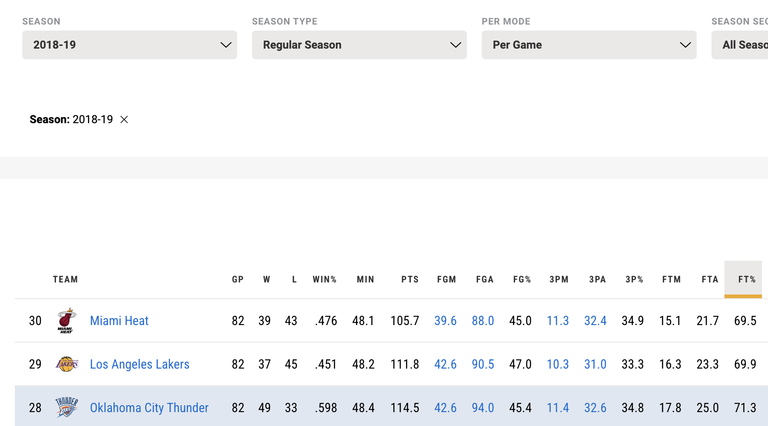Screen dimensions: 768x426
Task: Click the Oklahoma City Thunder logo
Action: click(x=66, y=407)
